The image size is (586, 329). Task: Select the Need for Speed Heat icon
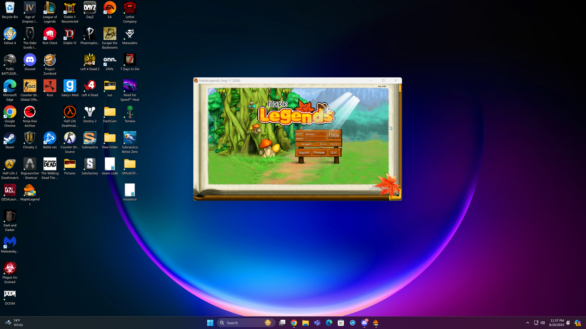[130, 90]
